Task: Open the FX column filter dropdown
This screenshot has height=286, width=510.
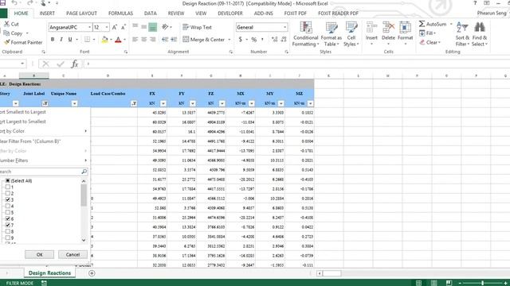Action: [163, 103]
